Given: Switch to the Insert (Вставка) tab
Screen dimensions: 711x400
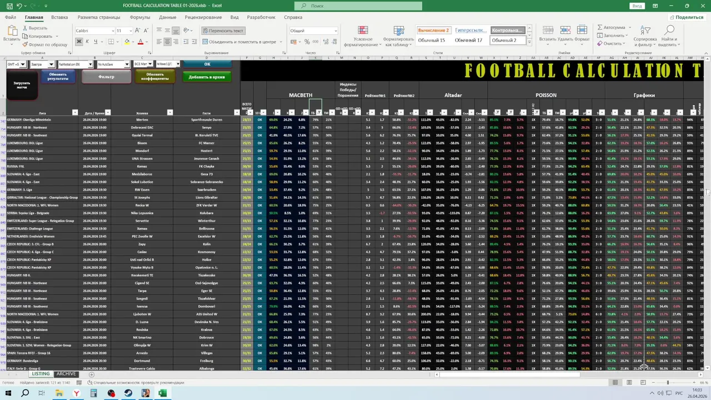Looking at the screenshot, I should click(x=59, y=17).
